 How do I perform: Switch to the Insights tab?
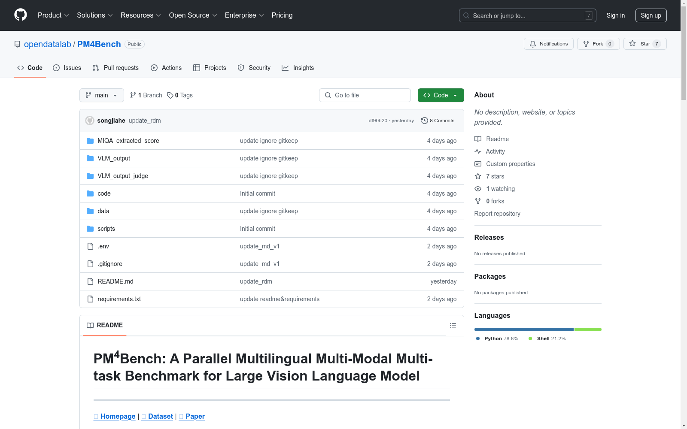tap(298, 68)
